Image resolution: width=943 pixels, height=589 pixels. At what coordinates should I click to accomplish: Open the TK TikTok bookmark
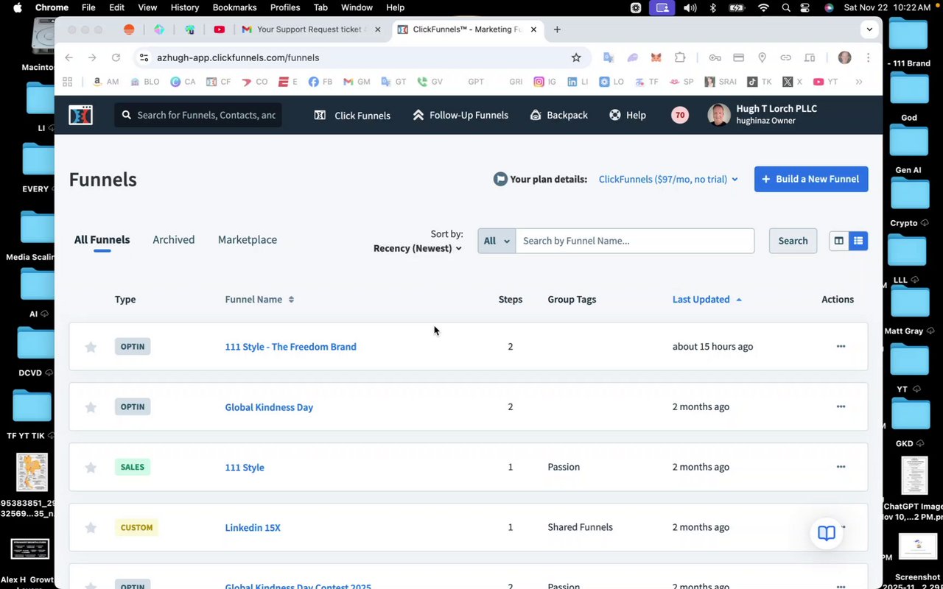(x=760, y=82)
